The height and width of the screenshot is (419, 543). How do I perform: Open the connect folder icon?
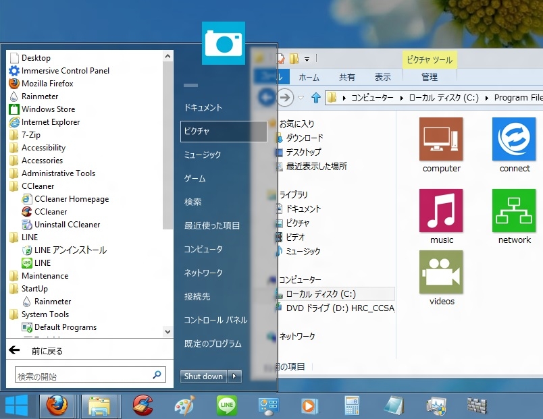point(514,139)
